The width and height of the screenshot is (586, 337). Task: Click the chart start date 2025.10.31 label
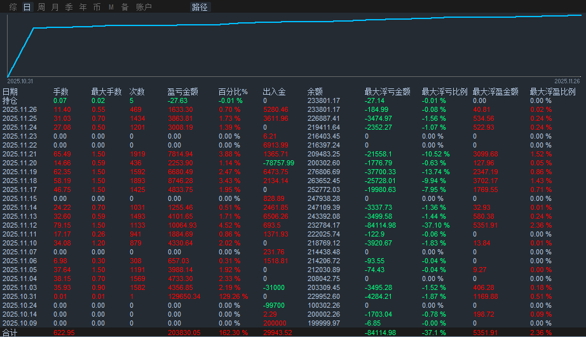pos(20,81)
